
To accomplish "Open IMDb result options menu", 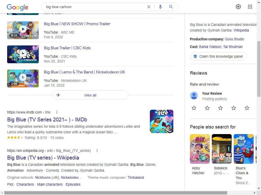I will pos(57,112).
